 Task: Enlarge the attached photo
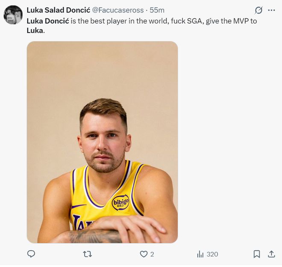tap(102, 142)
